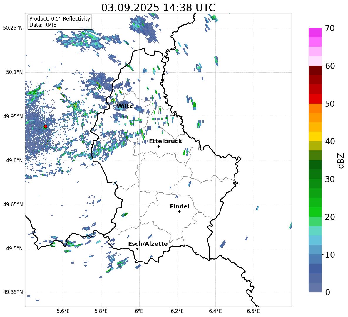This screenshot has width=348, height=317.
Task: Click the 6.6°E longitude label
Action: pyautogui.click(x=253, y=311)
